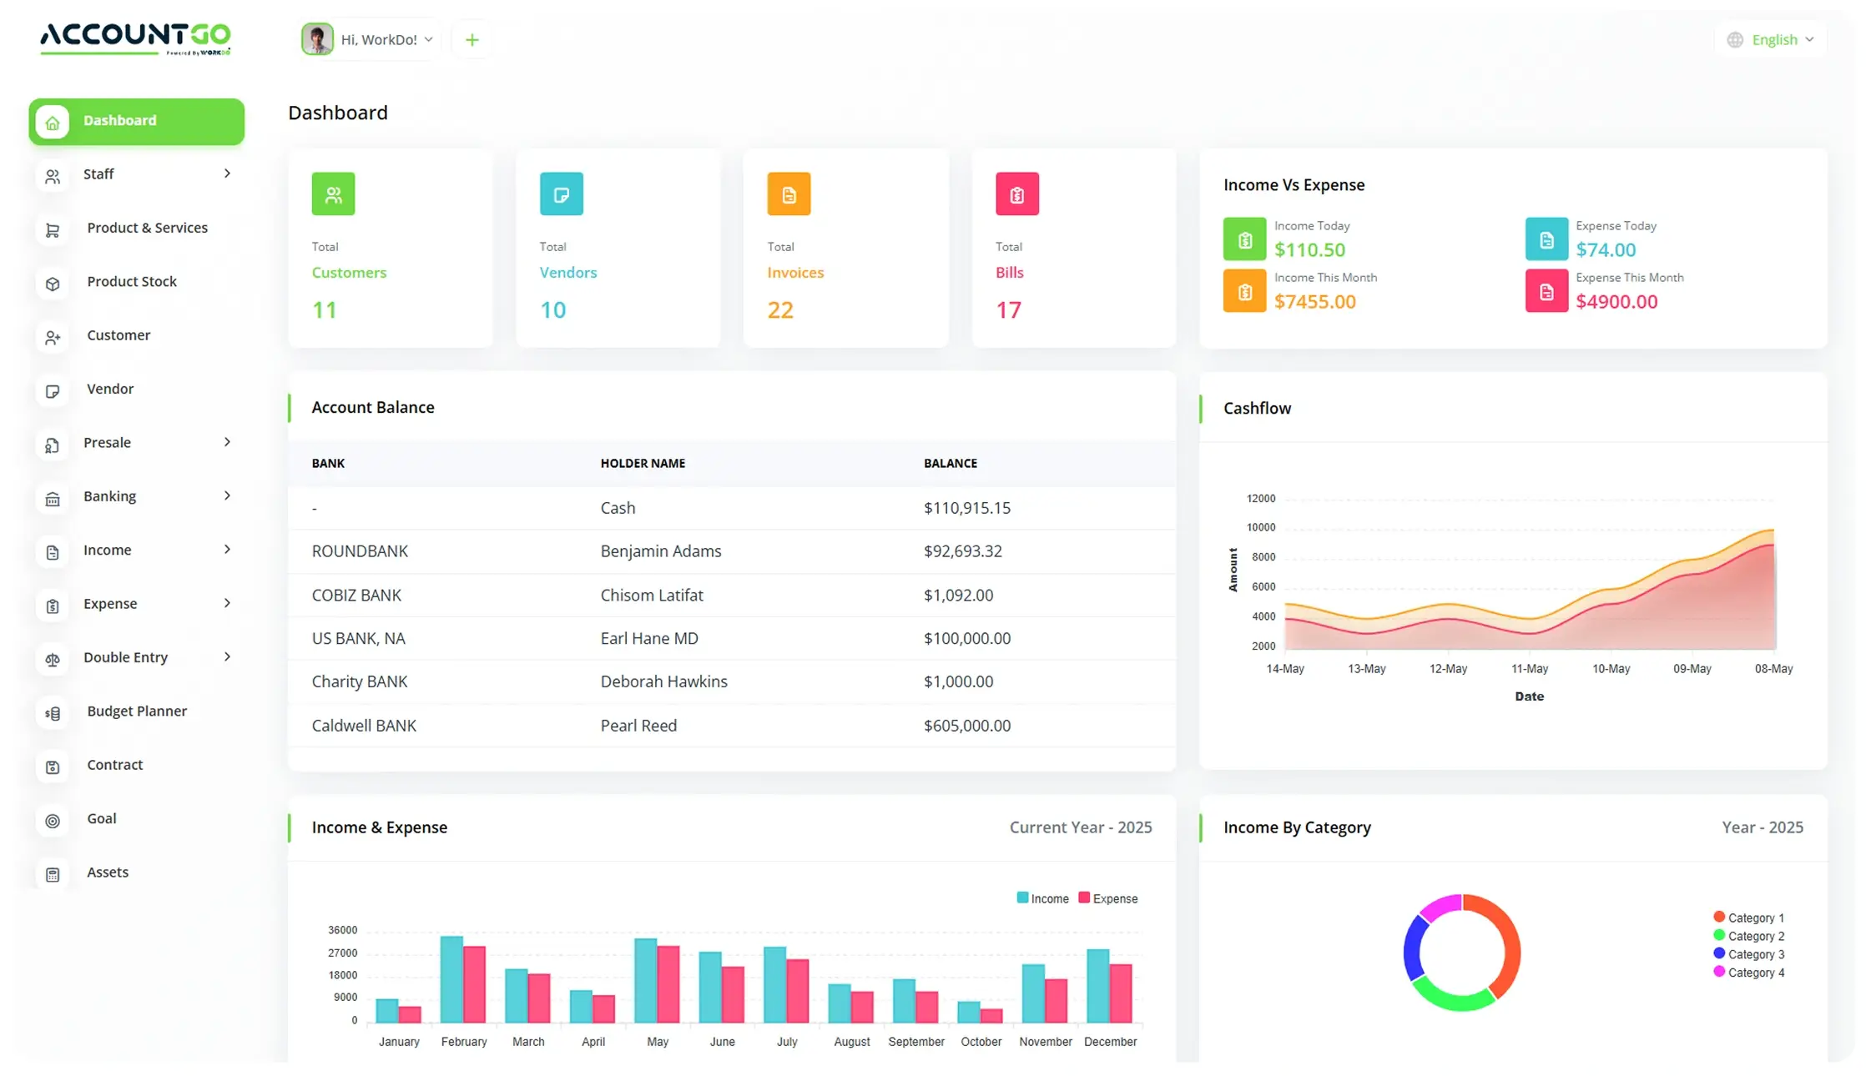Click the orange Total Invoices card icon

pyautogui.click(x=789, y=194)
